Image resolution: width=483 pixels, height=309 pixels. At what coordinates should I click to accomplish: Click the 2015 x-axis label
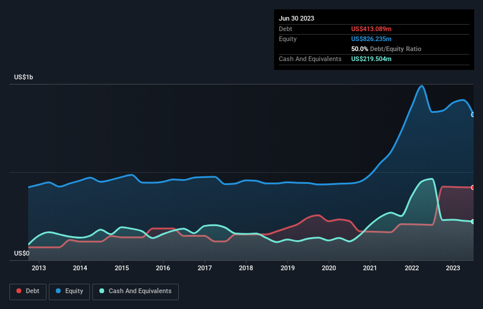(x=122, y=268)
